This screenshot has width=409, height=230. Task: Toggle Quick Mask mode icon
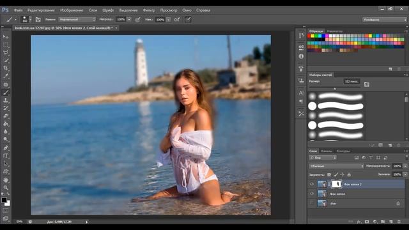[6, 210]
